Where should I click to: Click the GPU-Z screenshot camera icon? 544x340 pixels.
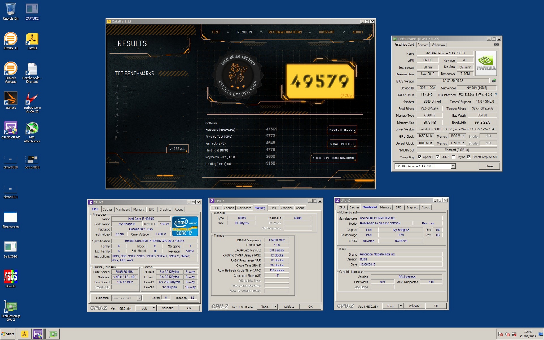496,45
